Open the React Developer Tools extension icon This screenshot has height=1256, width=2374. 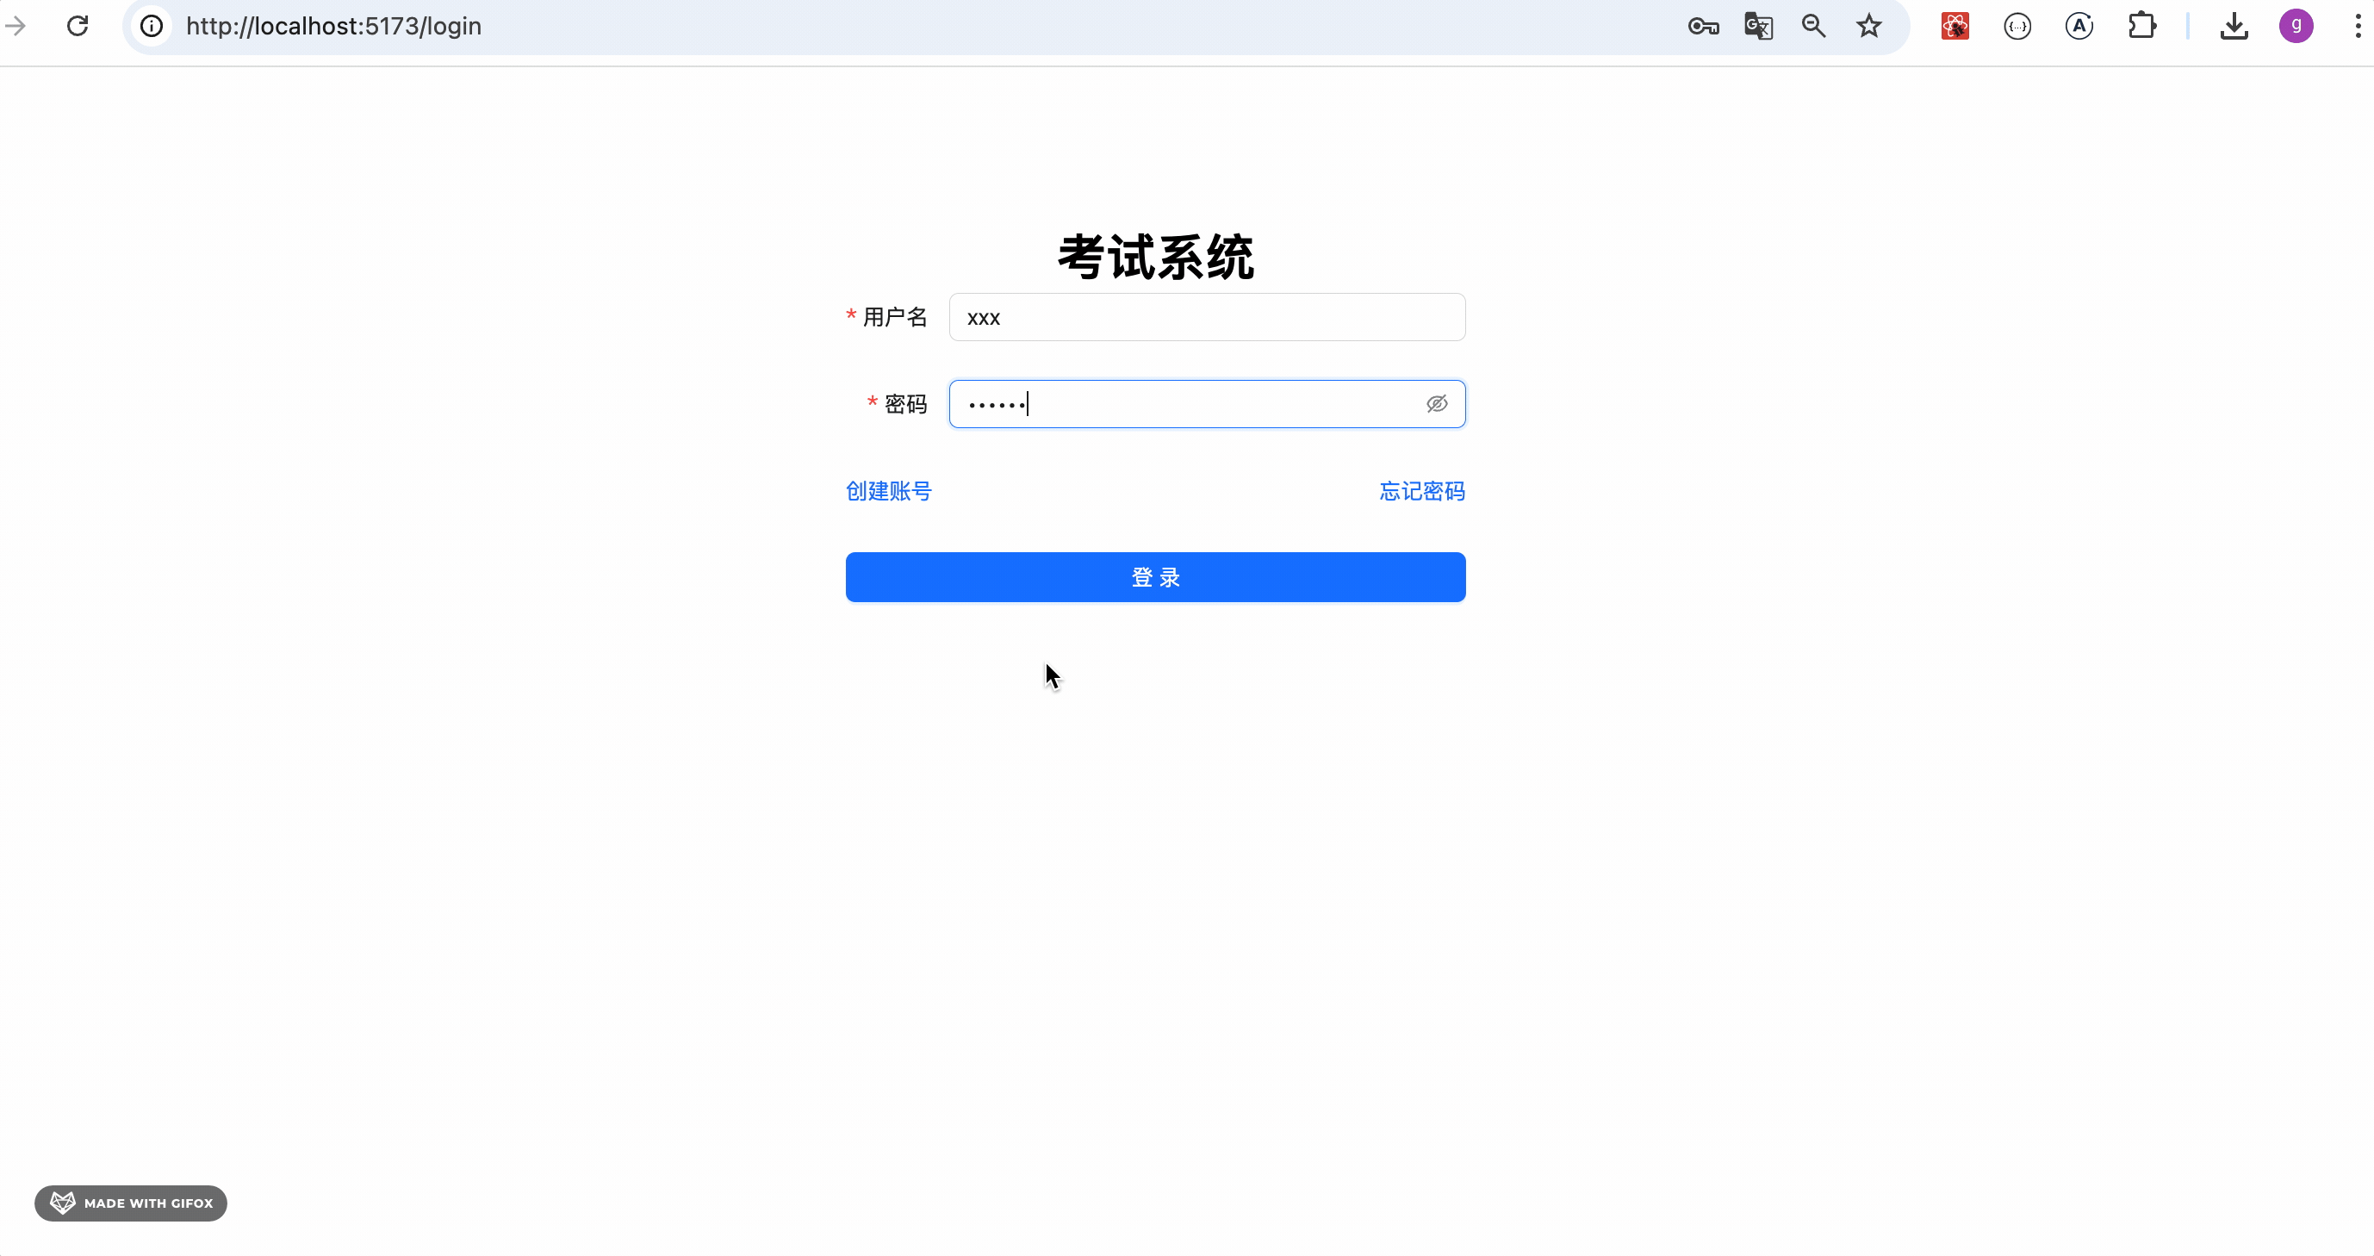1955,26
